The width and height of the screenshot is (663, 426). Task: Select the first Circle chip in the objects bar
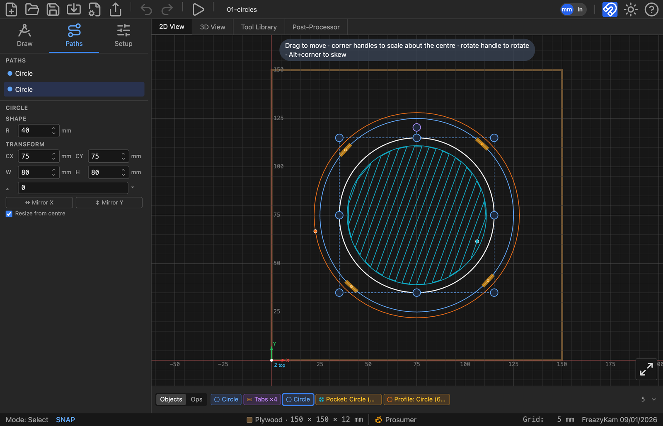[226, 399]
